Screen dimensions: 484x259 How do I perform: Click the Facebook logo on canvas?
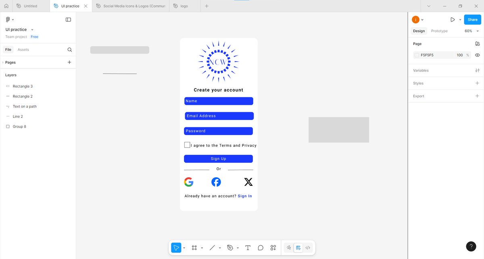coord(216,182)
